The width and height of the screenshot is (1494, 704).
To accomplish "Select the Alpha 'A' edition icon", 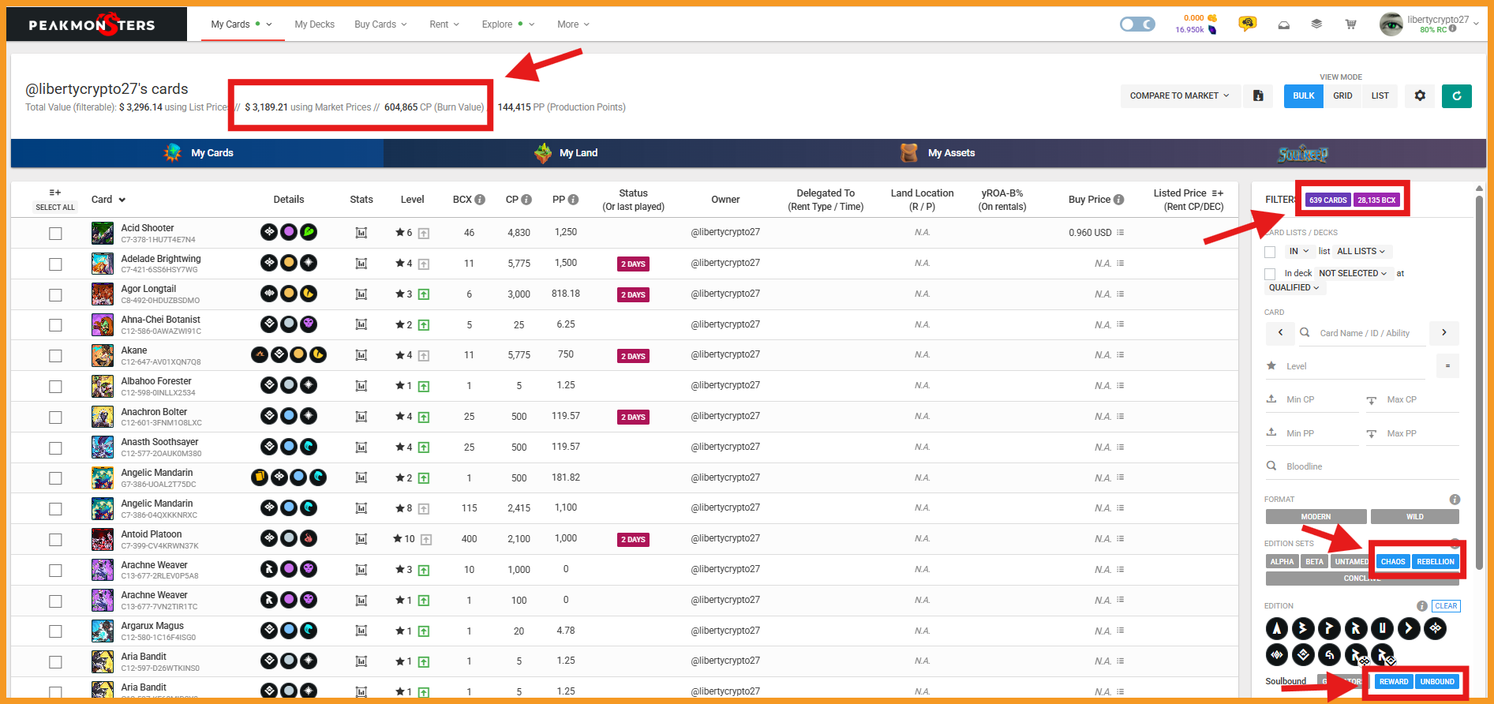I will pos(1277,628).
